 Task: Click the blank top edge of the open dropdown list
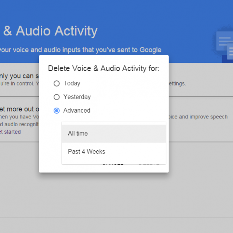pos(114,123)
